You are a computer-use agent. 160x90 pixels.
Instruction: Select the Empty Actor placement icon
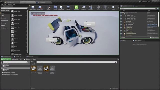coord(12,11)
